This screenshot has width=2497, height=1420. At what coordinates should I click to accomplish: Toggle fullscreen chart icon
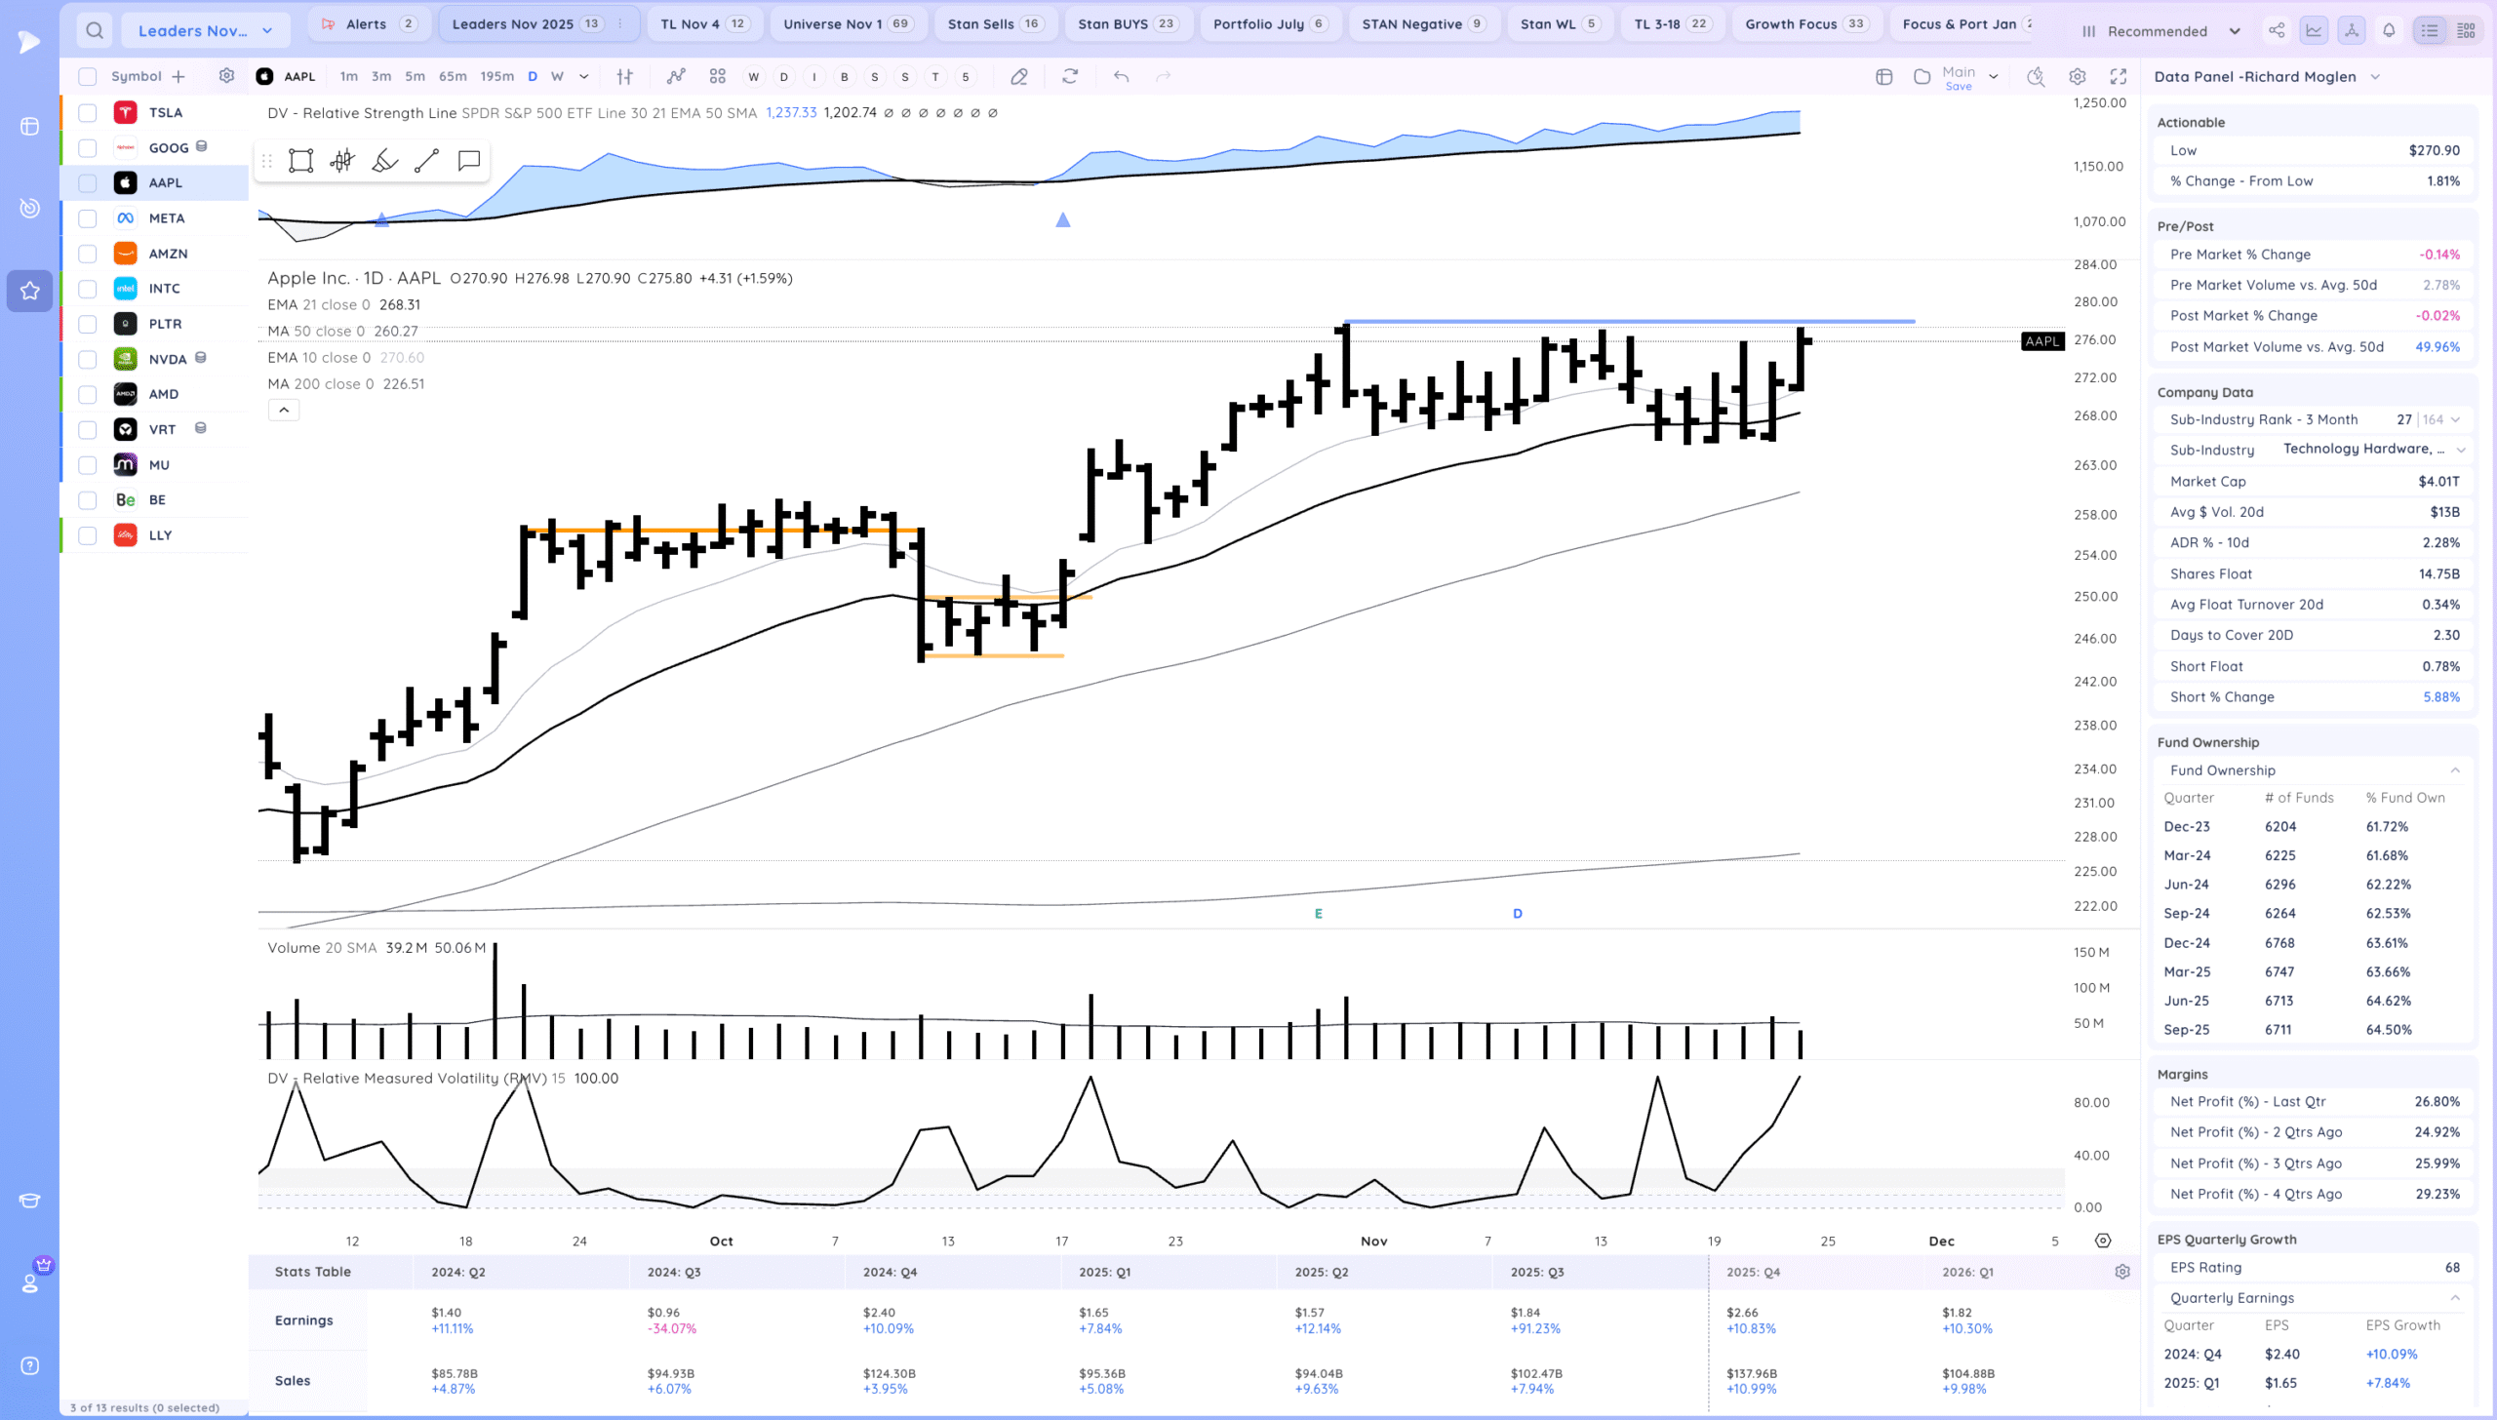[2118, 76]
